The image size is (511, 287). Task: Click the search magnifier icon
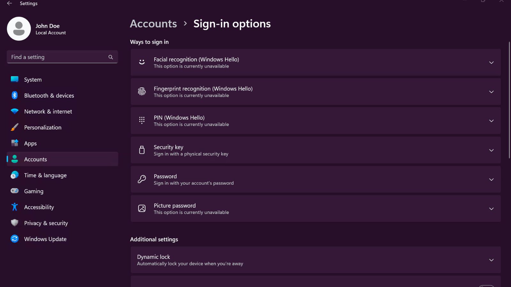tap(111, 57)
